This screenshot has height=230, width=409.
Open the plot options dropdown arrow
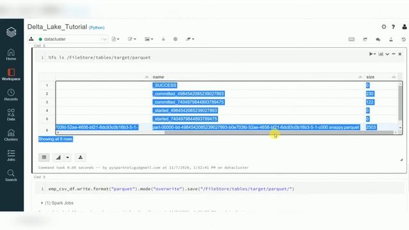68,157
